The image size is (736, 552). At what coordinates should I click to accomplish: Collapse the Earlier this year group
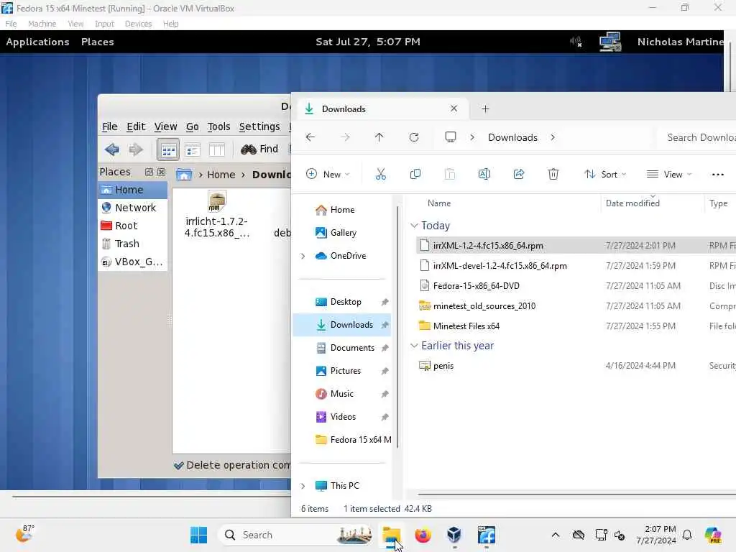coord(414,346)
